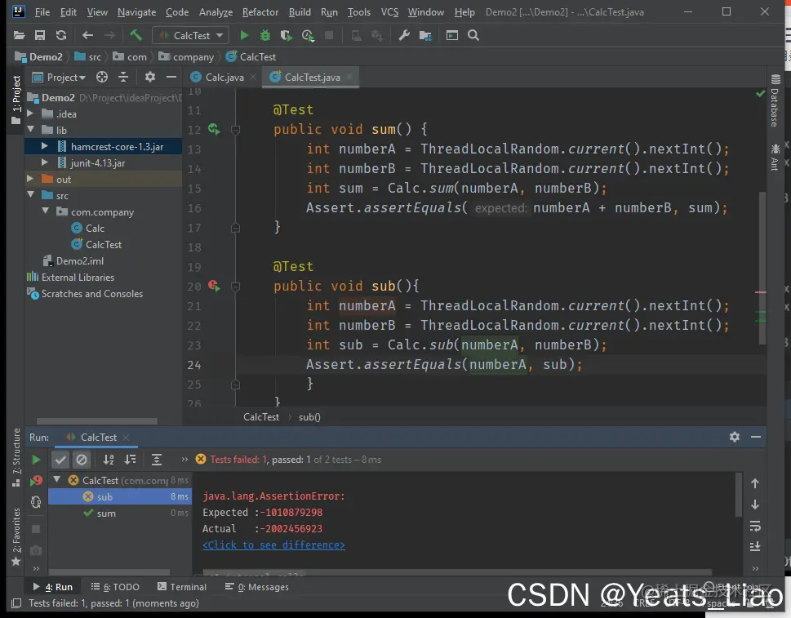Expand junit-4.13.jar node
This screenshot has height=618, width=791.
tap(44, 162)
